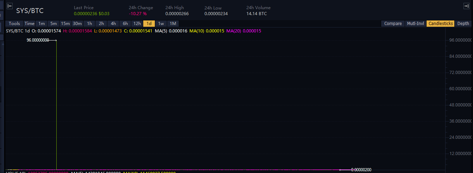Screen dimensions: 473x173
Task: Select the 1d interval
Action: (149, 24)
